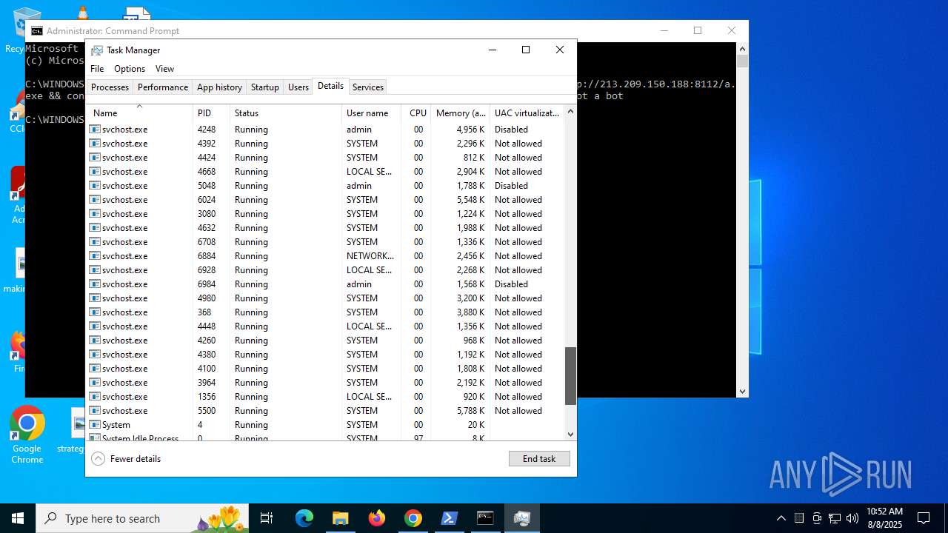Select svchost.exe row with PID 6024
Screen dimensions: 948x533
(x=325, y=200)
